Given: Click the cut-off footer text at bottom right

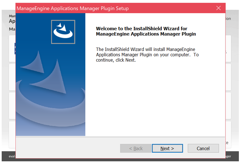Looking at the screenshot, I should [x=228, y=156].
